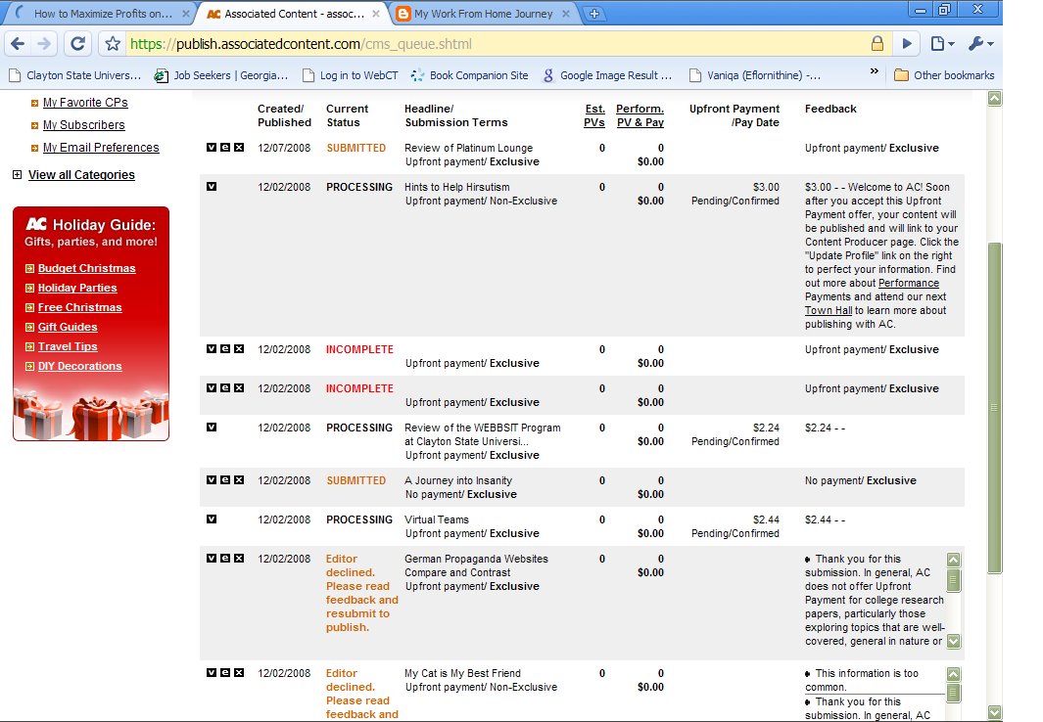1043x722 pixels.
Task: Open the wrench tools dropdown menu
Action: 980,44
